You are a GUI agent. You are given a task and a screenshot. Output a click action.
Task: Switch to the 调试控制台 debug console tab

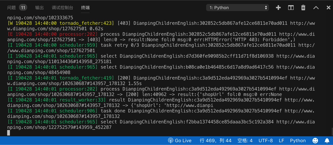pos(62,8)
